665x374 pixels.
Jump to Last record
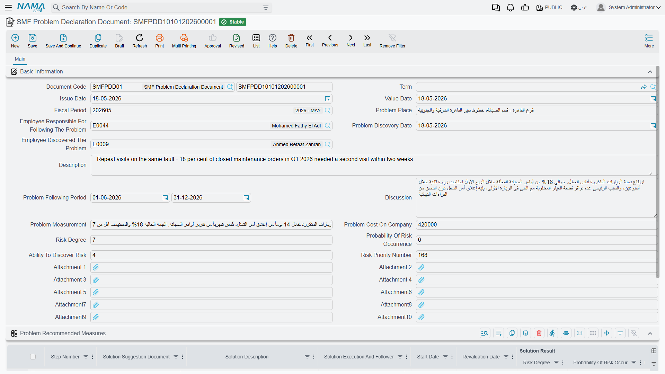pos(367,41)
